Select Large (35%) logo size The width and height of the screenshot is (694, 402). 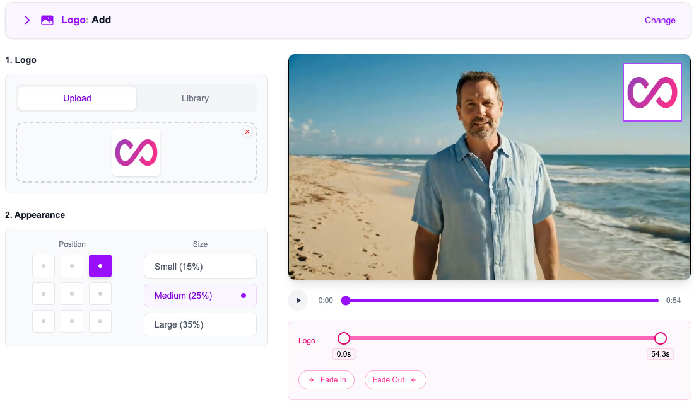pos(200,324)
